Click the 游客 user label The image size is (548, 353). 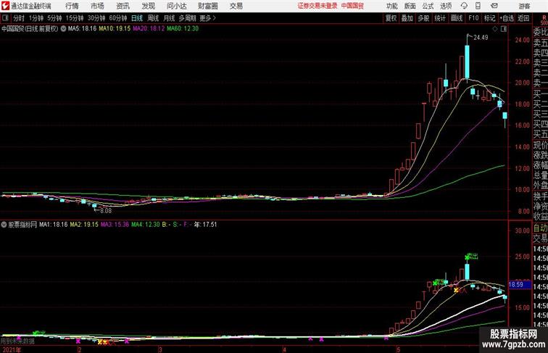[x=524, y=6]
